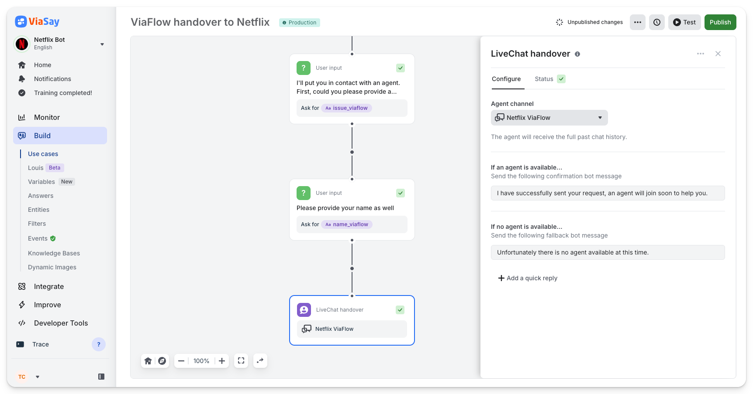This screenshot has height=394, width=753.
Task: Click the TC user avatar
Action: 22,377
